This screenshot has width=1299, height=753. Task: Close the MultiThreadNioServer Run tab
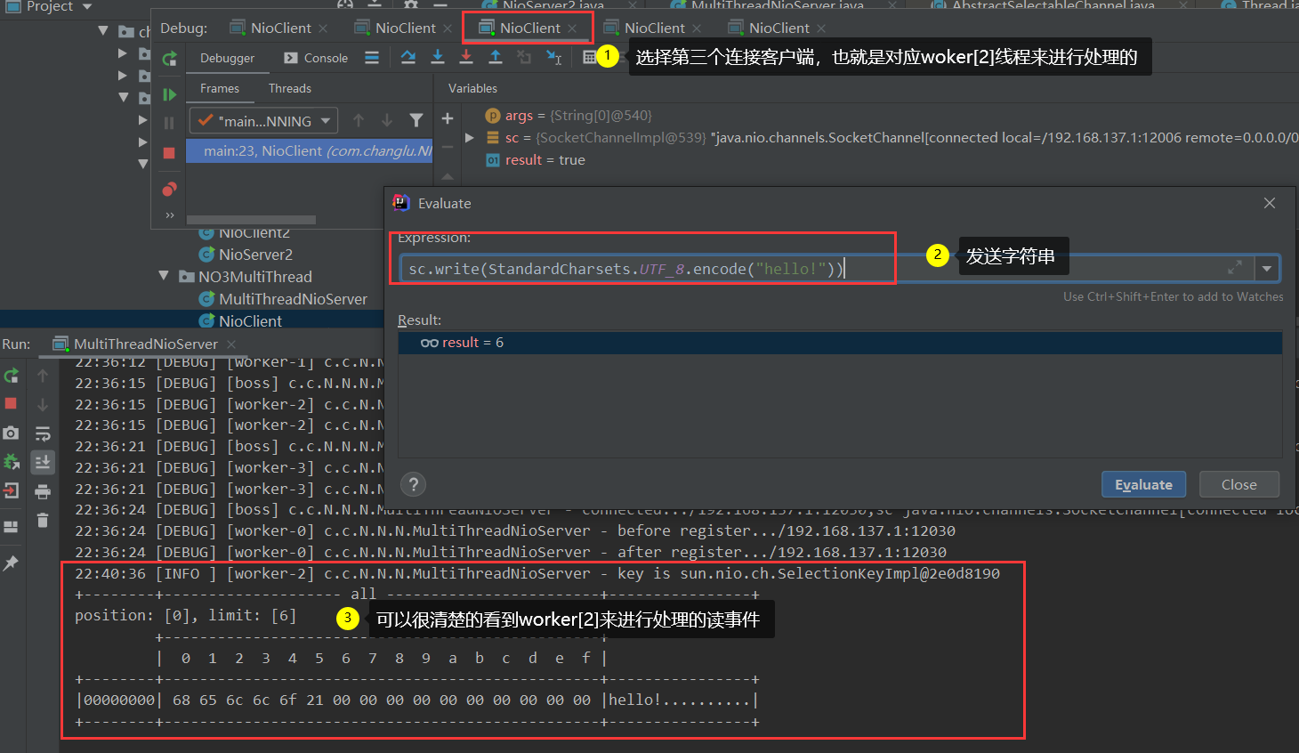(231, 344)
